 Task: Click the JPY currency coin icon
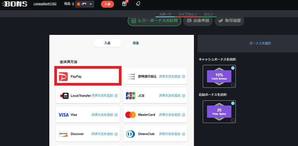pos(78,4)
